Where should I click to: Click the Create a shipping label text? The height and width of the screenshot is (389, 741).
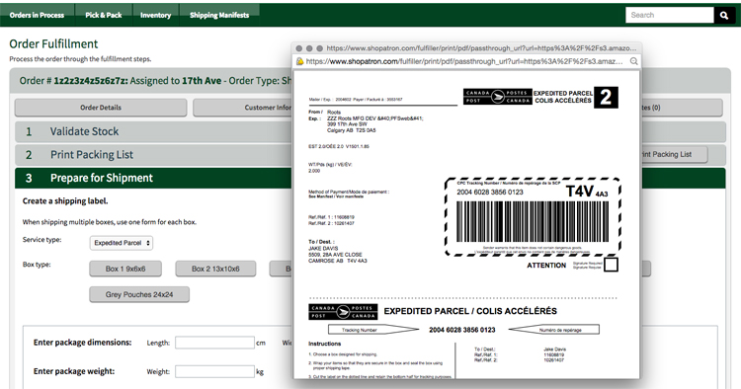65,201
